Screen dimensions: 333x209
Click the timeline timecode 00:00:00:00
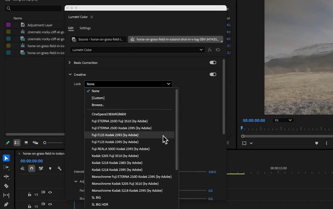(31, 161)
